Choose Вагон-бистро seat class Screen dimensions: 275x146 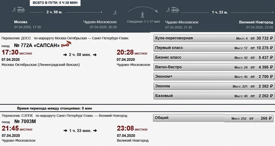point(214,67)
